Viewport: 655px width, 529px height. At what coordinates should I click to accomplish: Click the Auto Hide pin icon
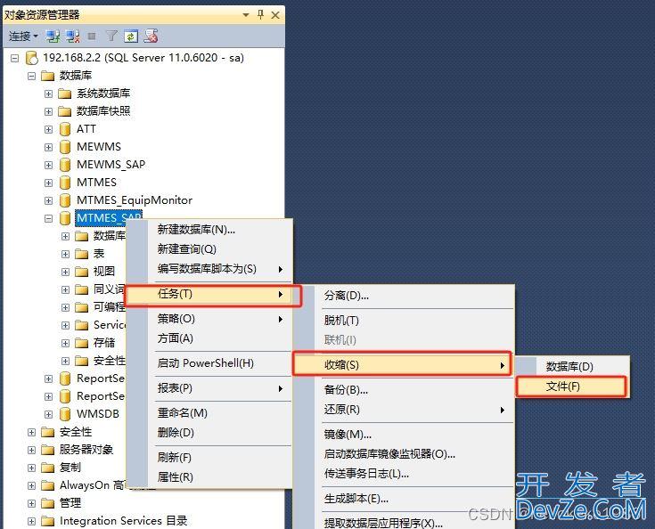click(260, 15)
